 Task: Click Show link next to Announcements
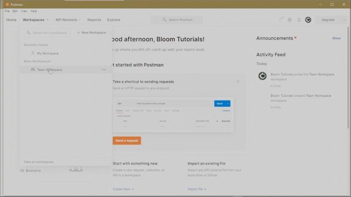pos(336,38)
